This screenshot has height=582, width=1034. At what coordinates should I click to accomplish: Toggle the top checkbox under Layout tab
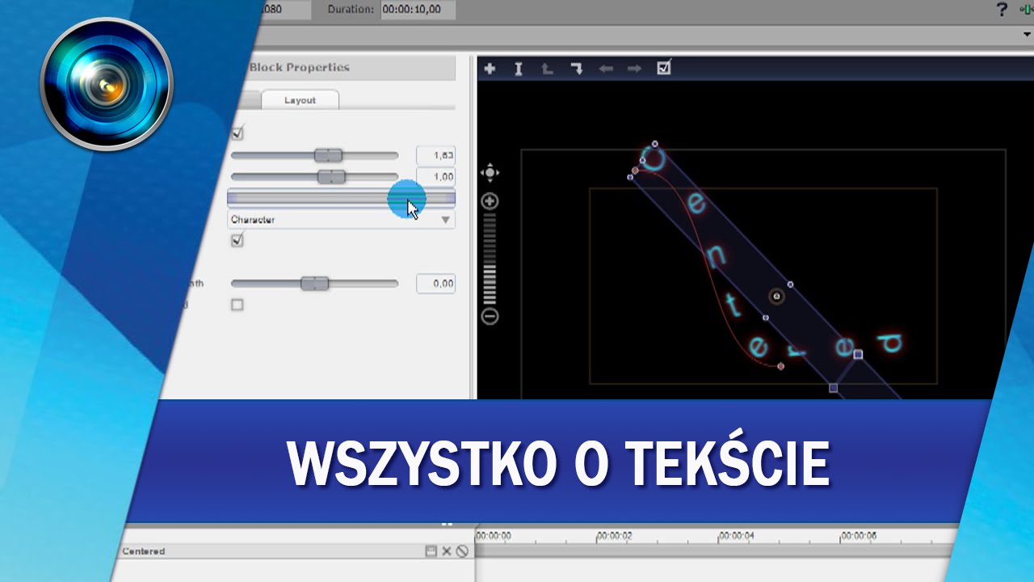click(237, 133)
